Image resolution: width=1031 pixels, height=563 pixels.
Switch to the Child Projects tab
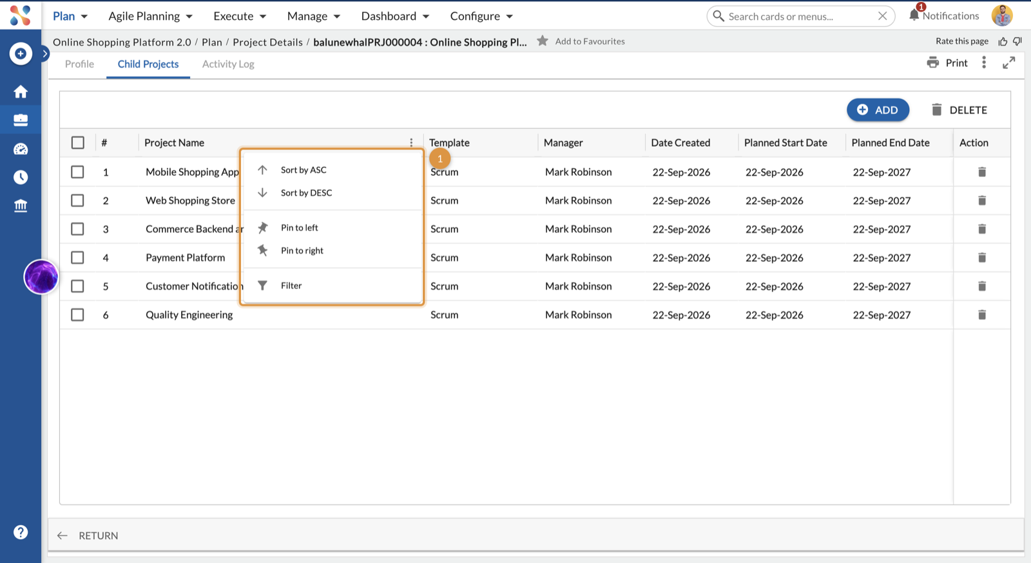coord(148,64)
